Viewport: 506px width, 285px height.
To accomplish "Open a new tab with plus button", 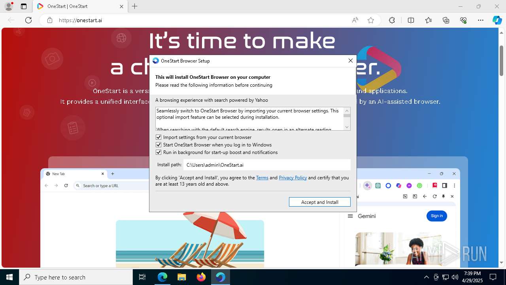I will [x=135, y=6].
